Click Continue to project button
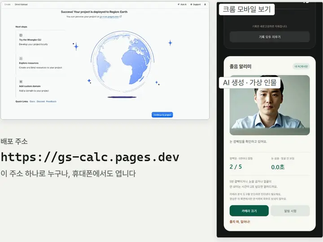 (162, 115)
